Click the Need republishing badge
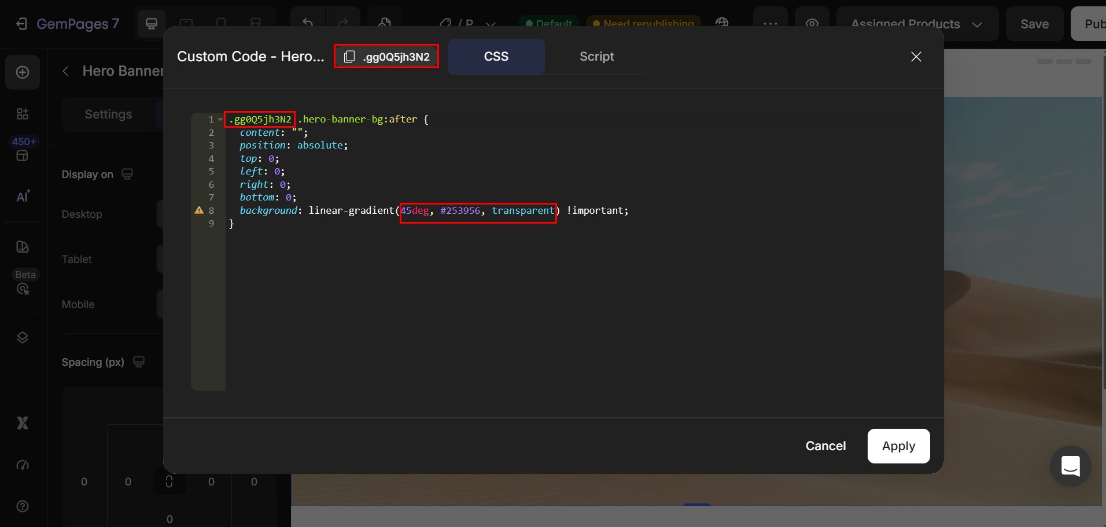 [643, 24]
